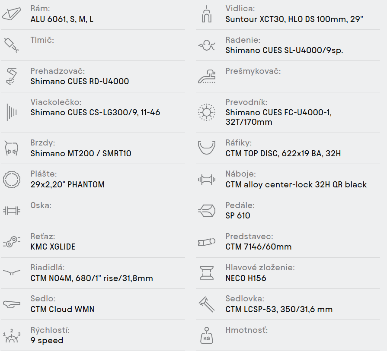Click the 'Prehadzovač:' label
Image resolution: width=387 pixels, height=351 pixels.
click(58, 71)
